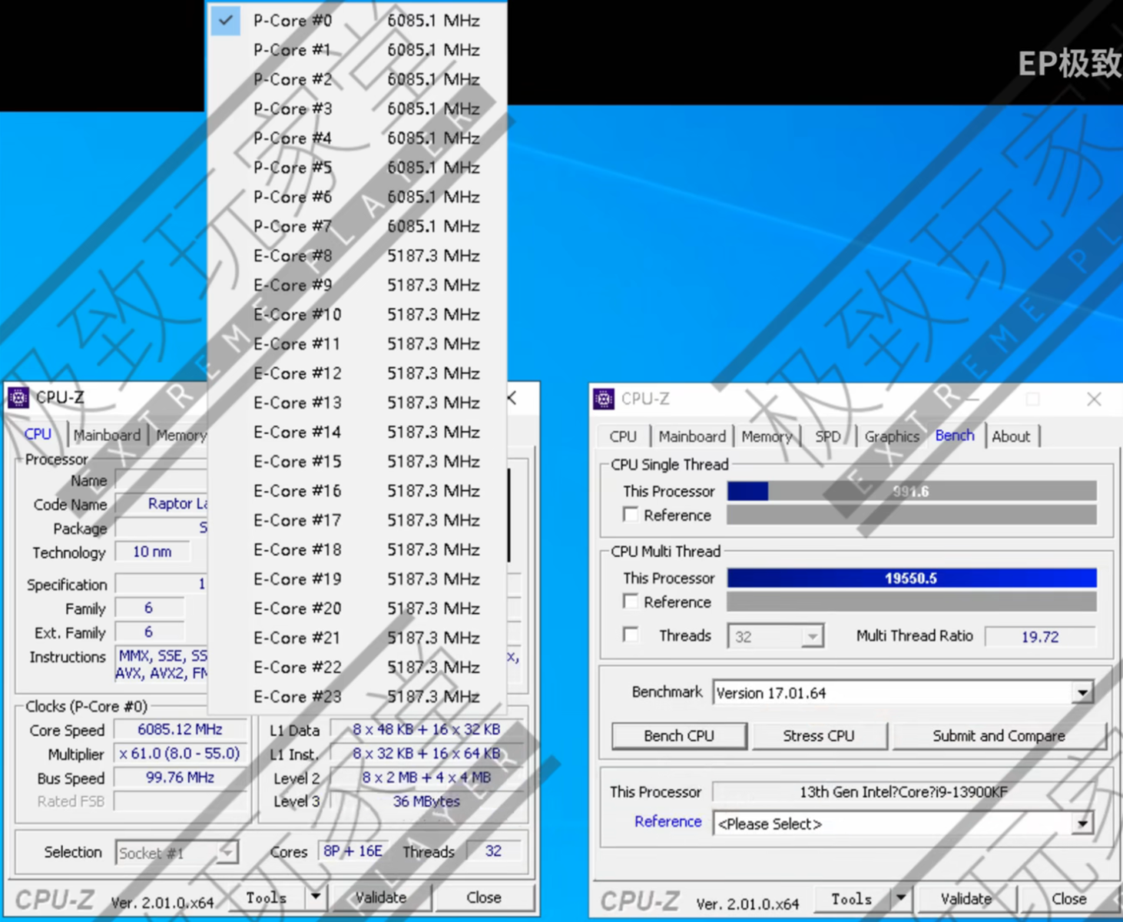Switch to the SPD tab
This screenshot has width=1123, height=922.
pos(827,436)
